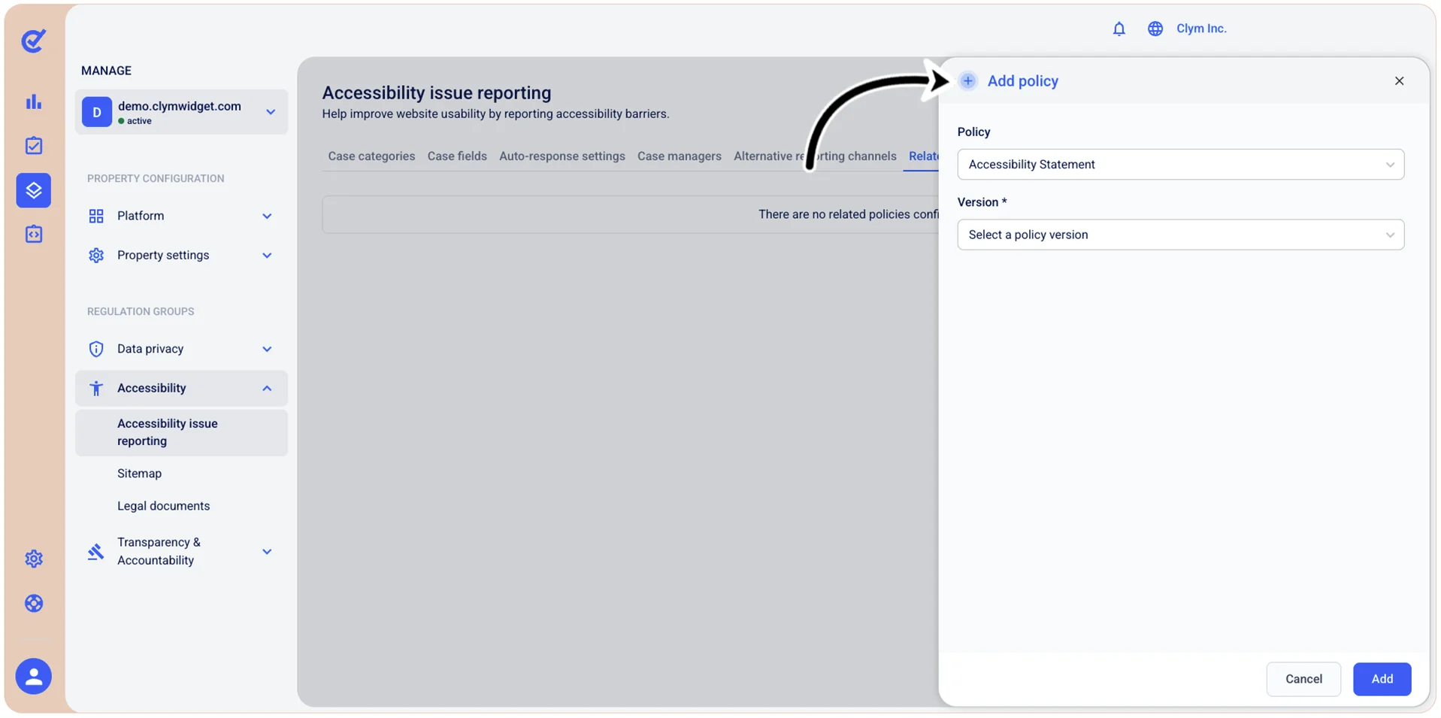Click the Accessibility issue reporting heading
Screen dimensions: 1441x718
[x=437, y=92]
